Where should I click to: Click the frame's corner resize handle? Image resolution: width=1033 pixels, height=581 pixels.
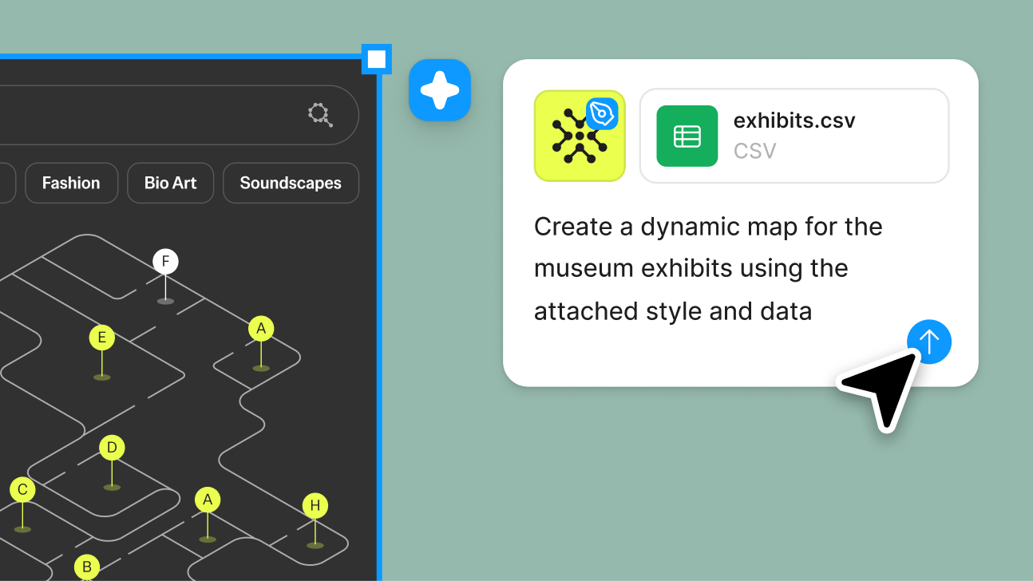(377, 59)
